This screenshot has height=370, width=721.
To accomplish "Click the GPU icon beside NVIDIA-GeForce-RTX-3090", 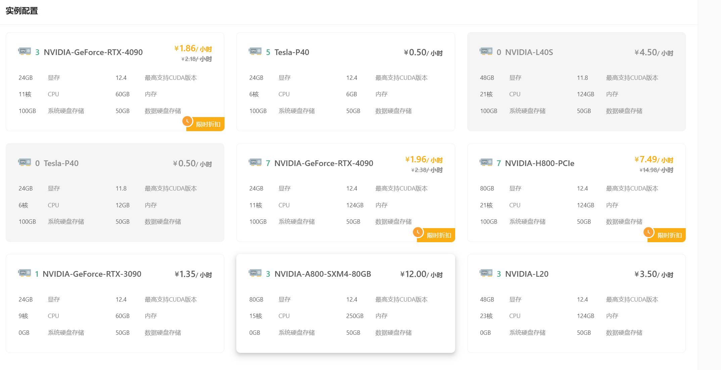I will tap(25, 273).
